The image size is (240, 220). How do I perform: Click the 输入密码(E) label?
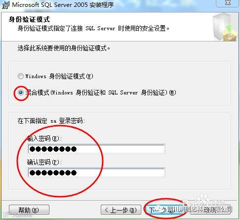point(44,138)
